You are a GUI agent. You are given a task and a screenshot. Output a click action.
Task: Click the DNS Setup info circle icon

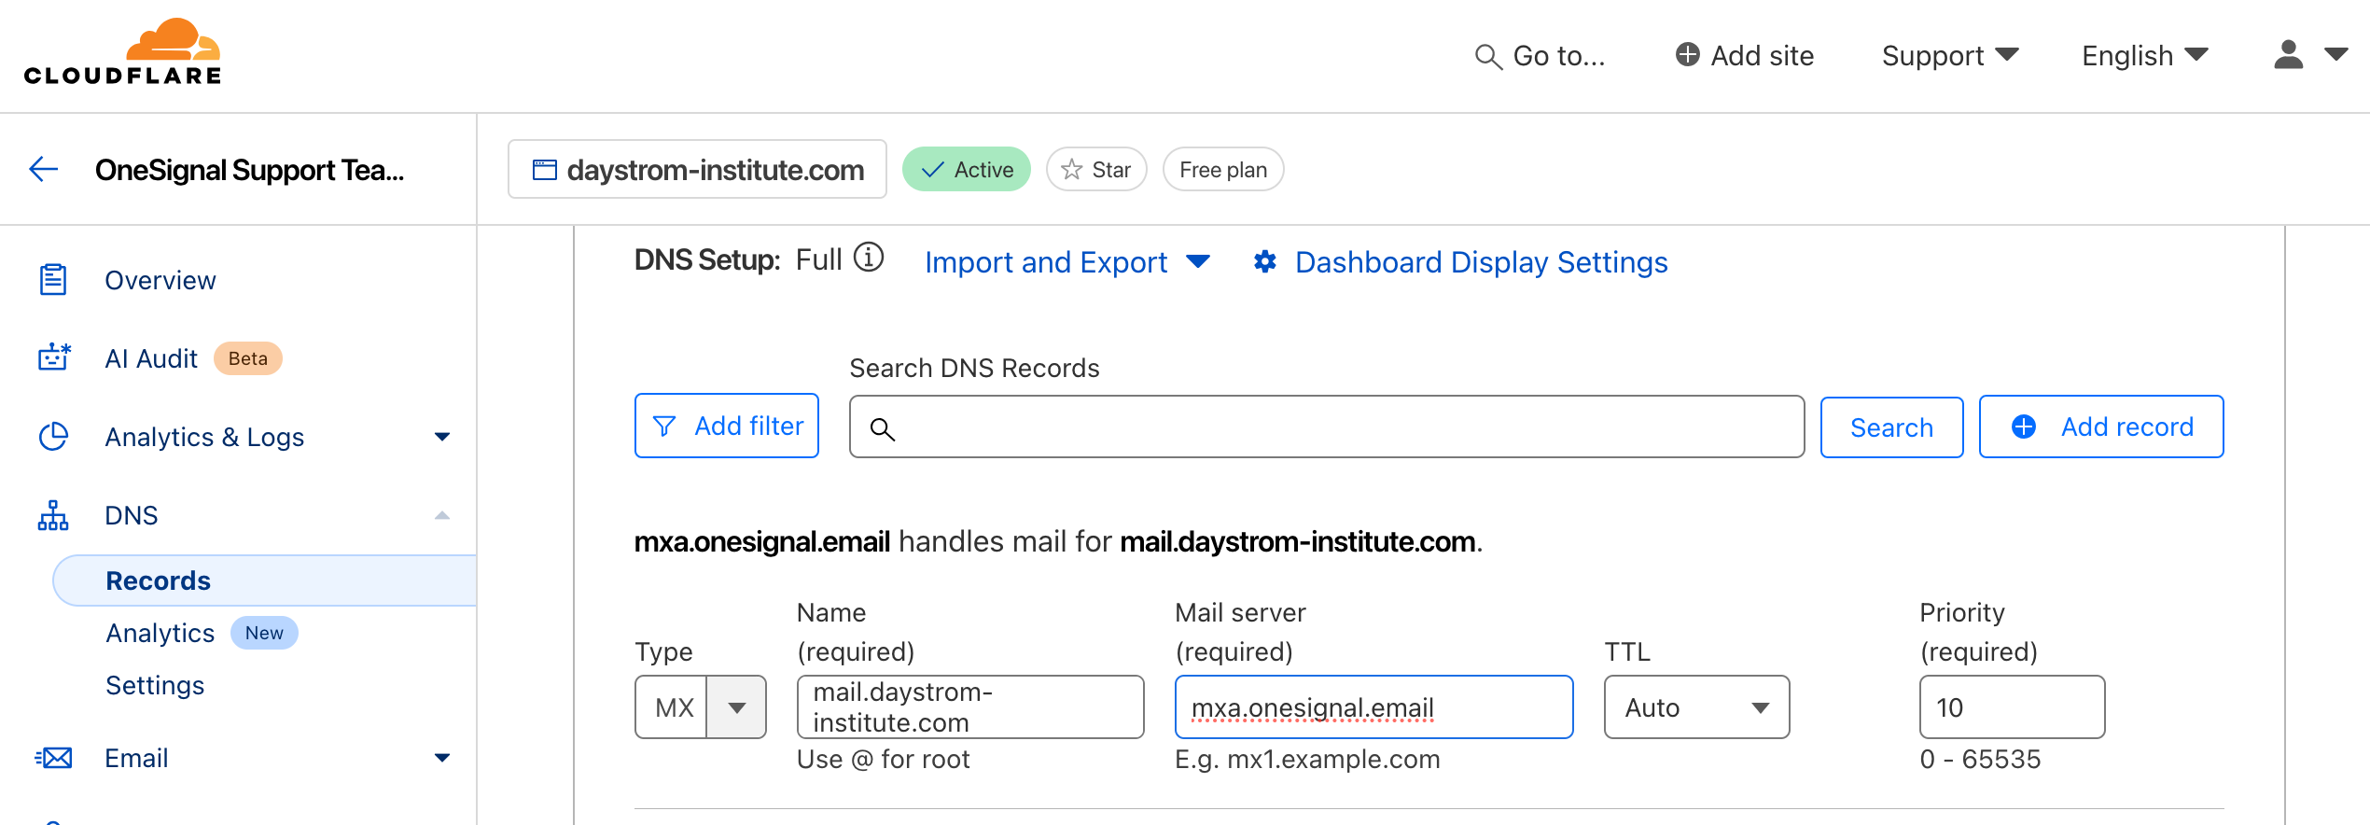[x=869, y=257]
